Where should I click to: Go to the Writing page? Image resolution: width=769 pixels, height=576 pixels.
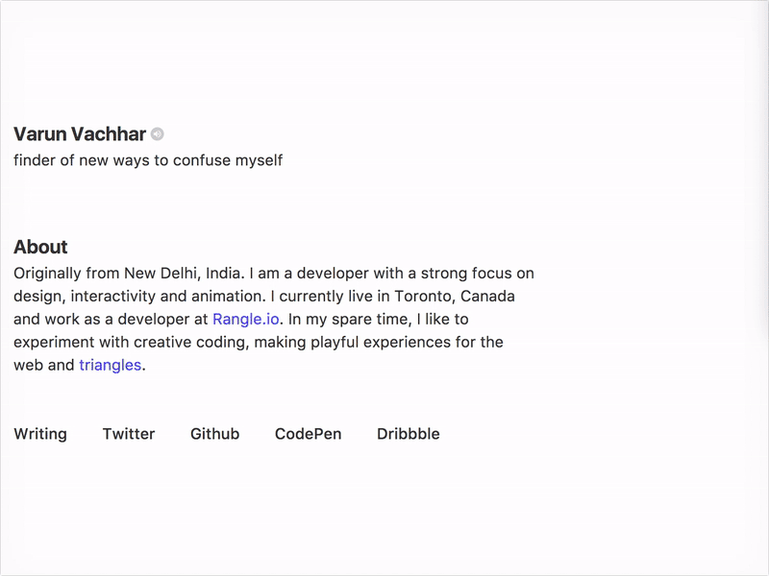[40, 434]
